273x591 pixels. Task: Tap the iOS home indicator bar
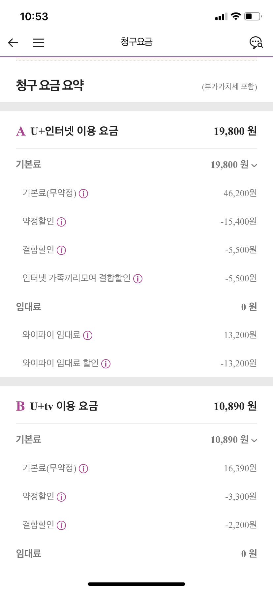click(136, 584)
